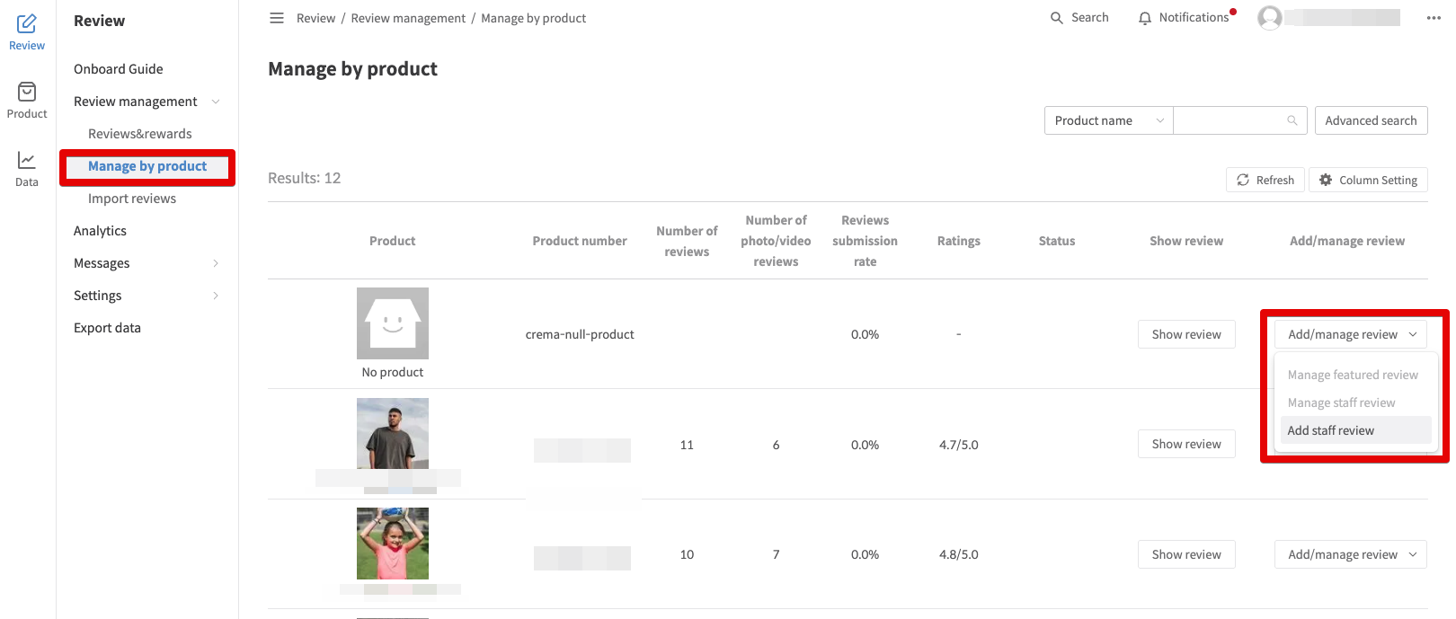Expand the Settings submenu
The height and width of the screenshot is (619, 1456).
tap(216, 296)
